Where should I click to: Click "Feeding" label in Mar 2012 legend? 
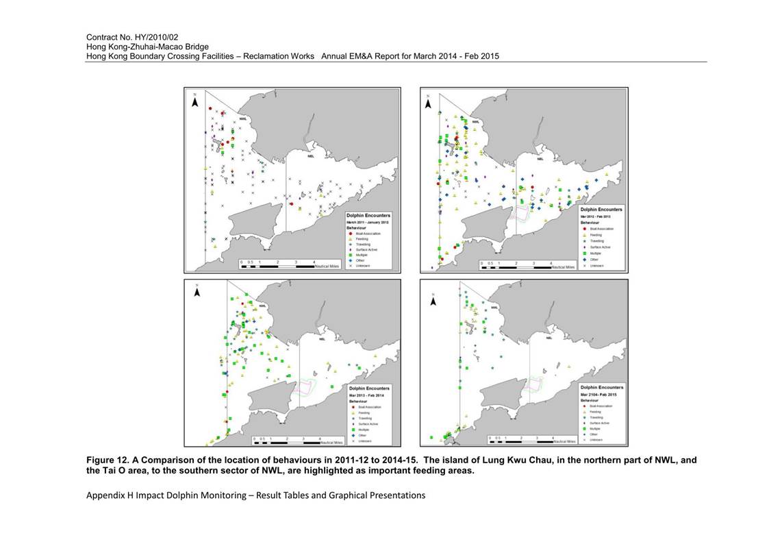point(596,235)
